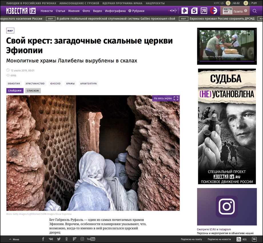Switch to Слайдами view

point(15,91)
